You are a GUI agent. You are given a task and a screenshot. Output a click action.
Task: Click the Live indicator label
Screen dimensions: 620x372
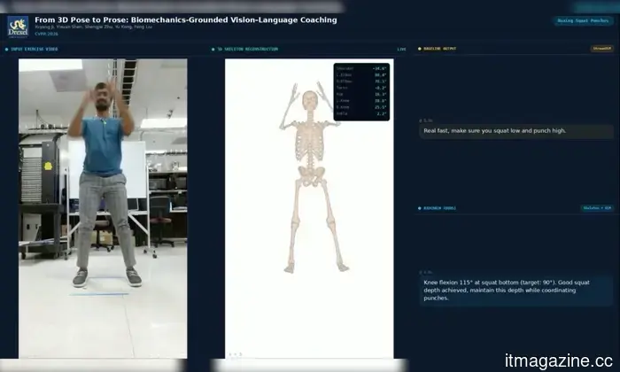click(401, 49)
